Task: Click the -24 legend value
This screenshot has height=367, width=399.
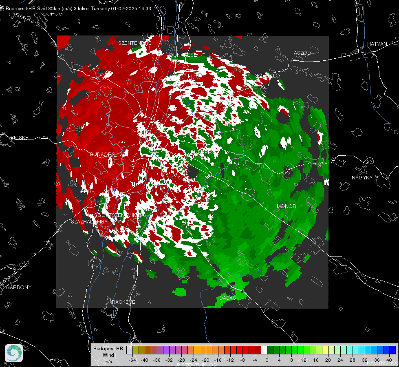Action: [x=194, y=360]
